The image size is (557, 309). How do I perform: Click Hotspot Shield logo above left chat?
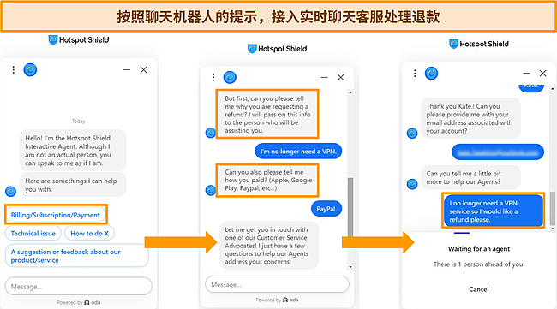(x=79, y=39)
